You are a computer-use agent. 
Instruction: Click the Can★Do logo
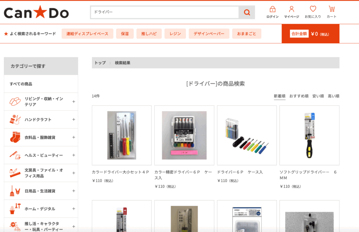click(x=36, y=12)
